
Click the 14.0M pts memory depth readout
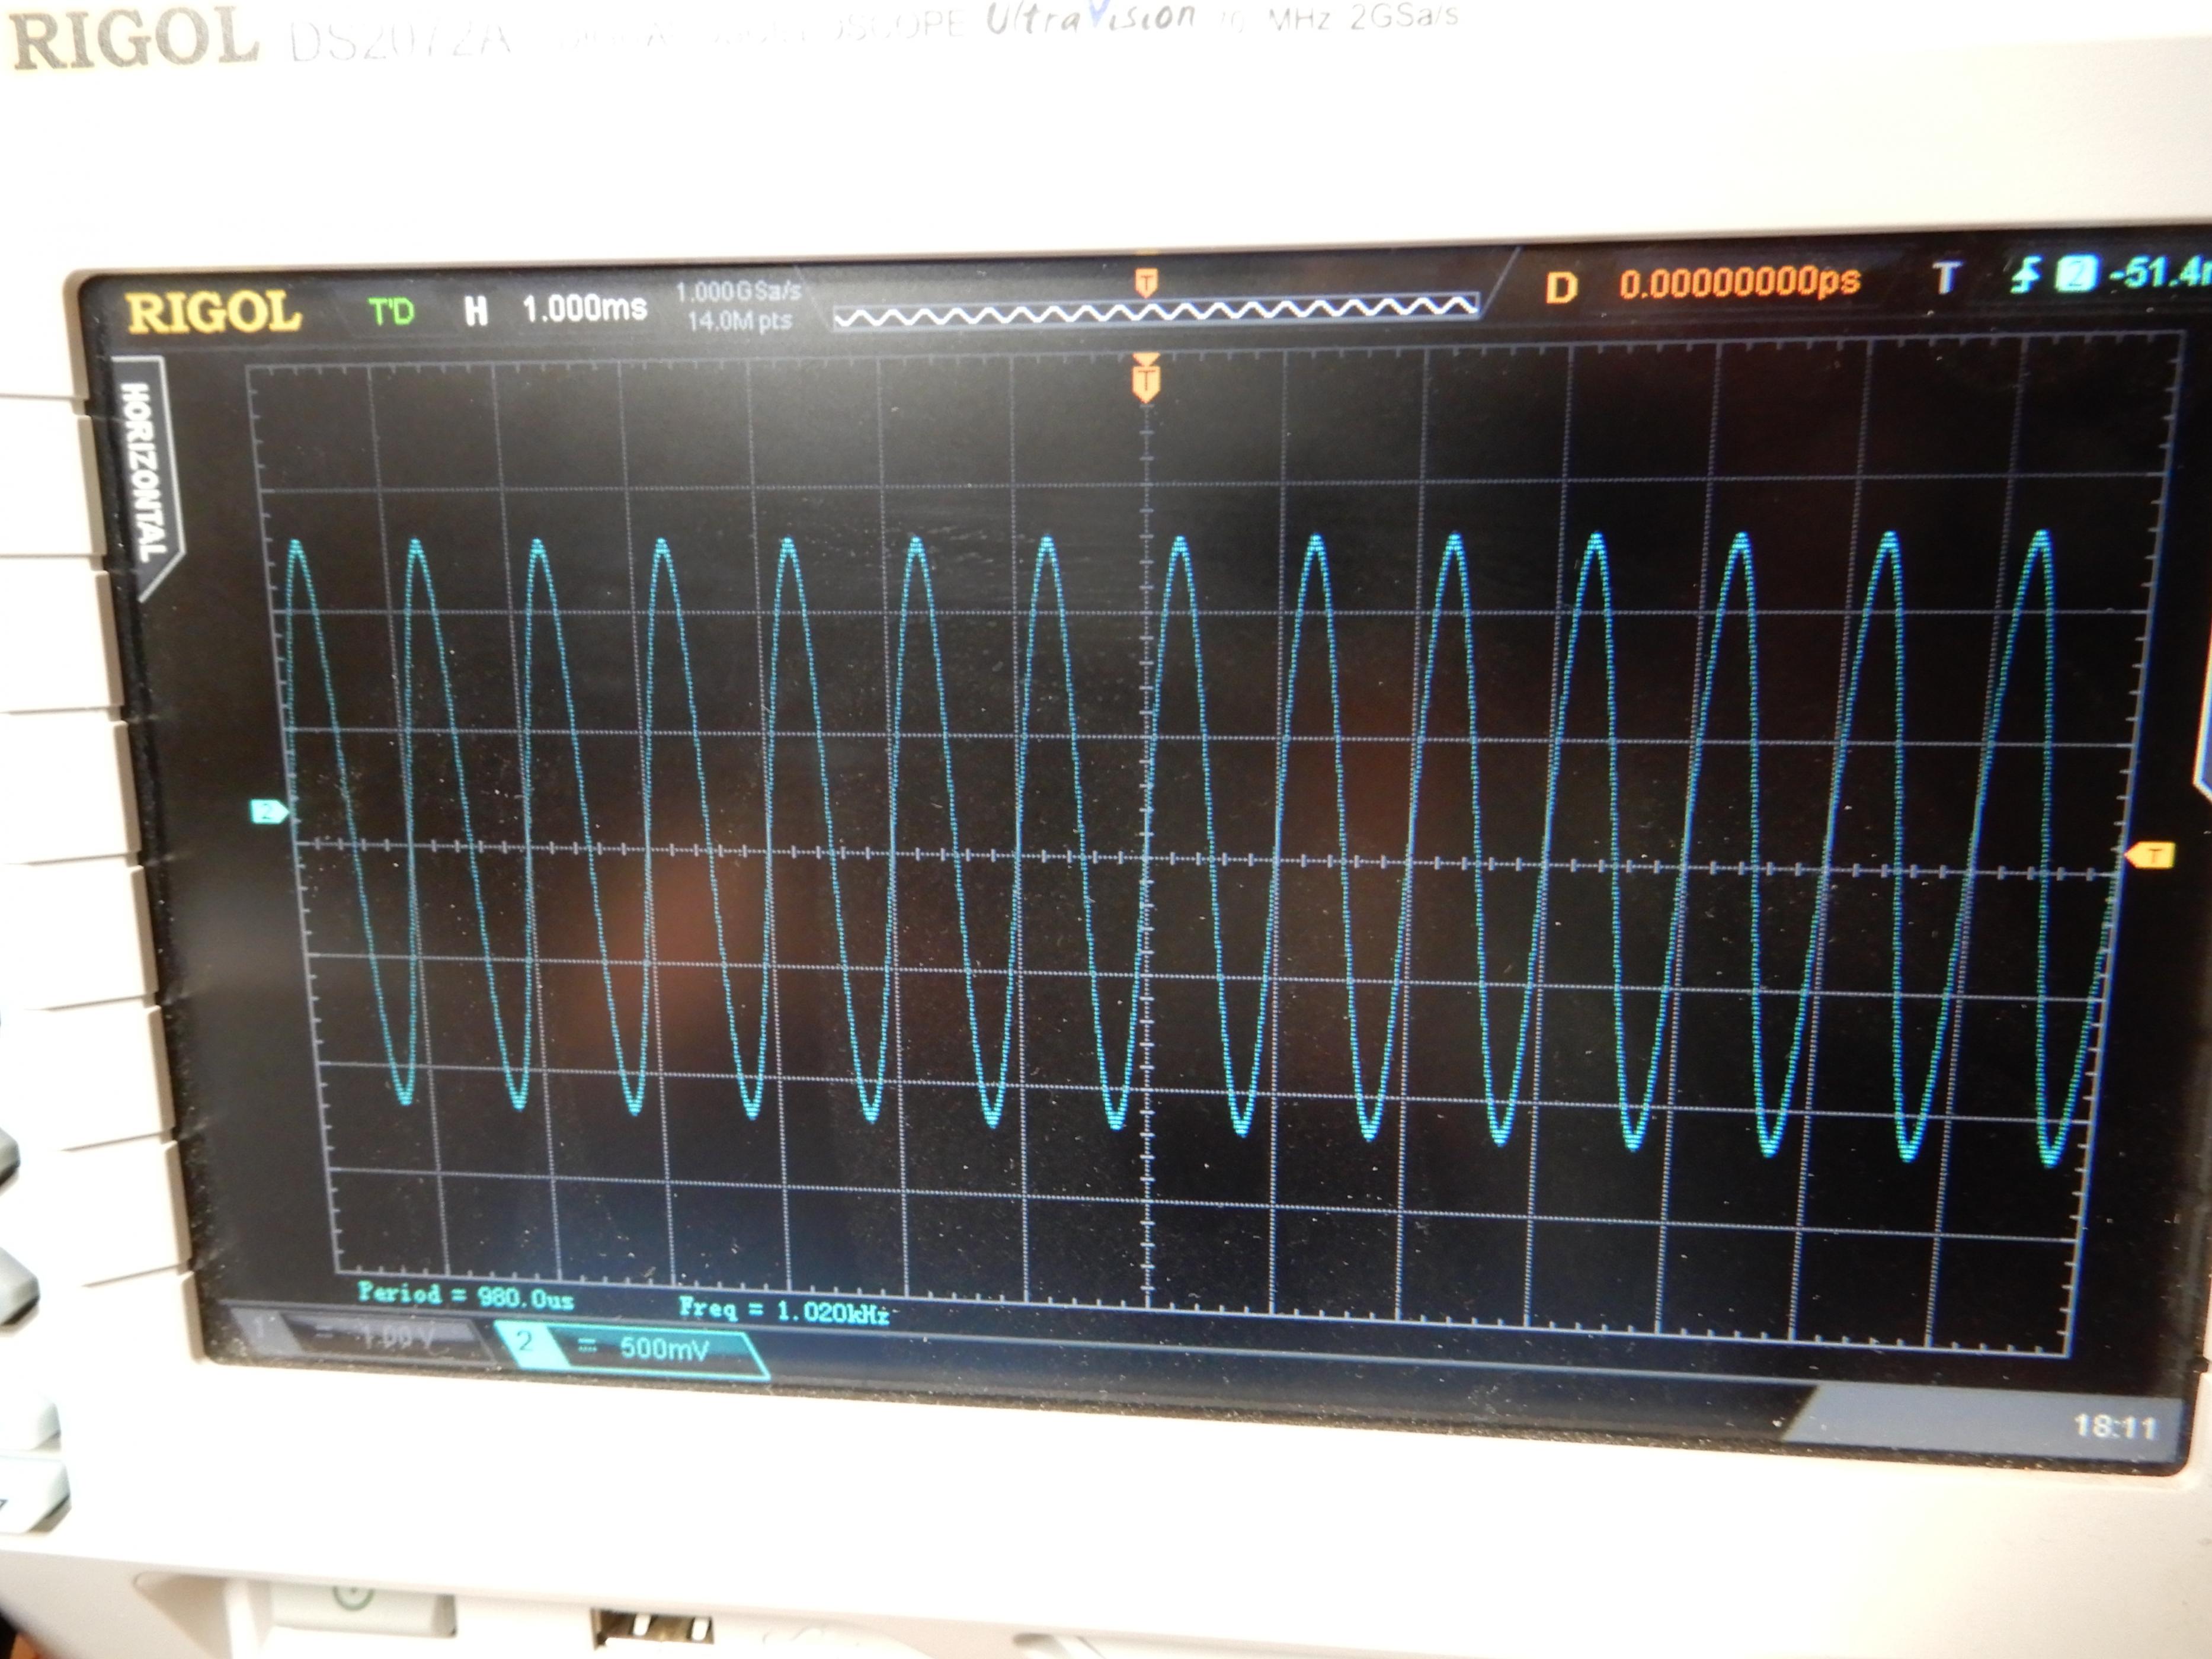click(x=739, y=321)
